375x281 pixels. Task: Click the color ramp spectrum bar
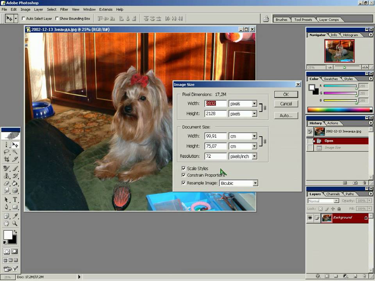339,110
